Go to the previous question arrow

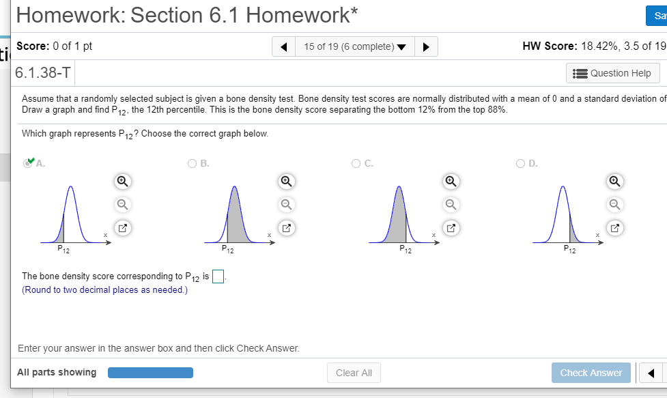click(284, 47)
